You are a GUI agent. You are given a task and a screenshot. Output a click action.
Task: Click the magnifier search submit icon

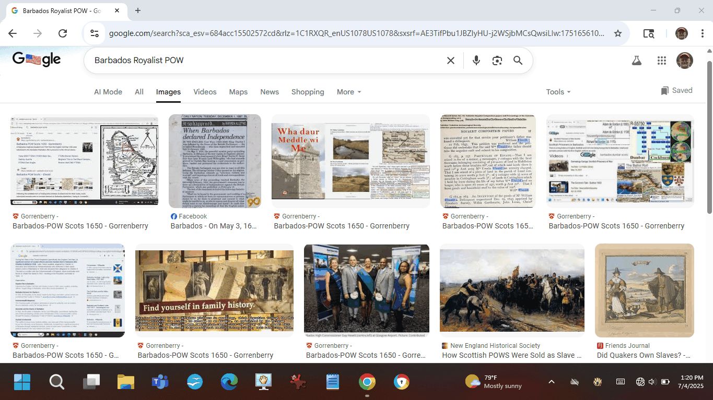(518, 60)
